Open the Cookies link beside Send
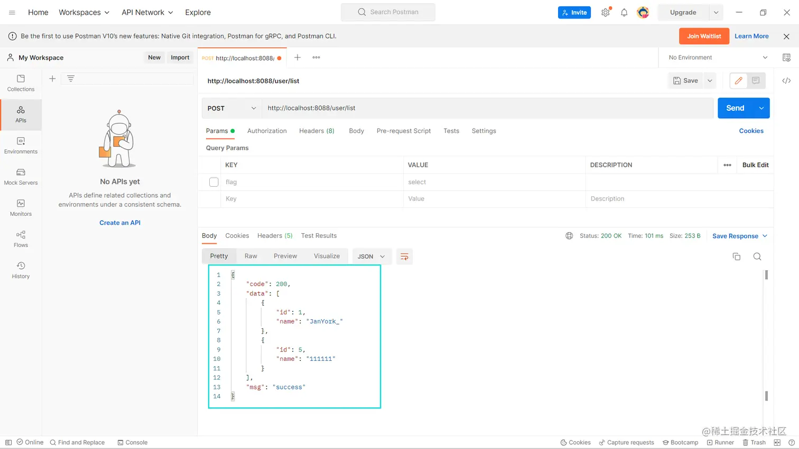The image size is (799, 449). coord(751,131)
